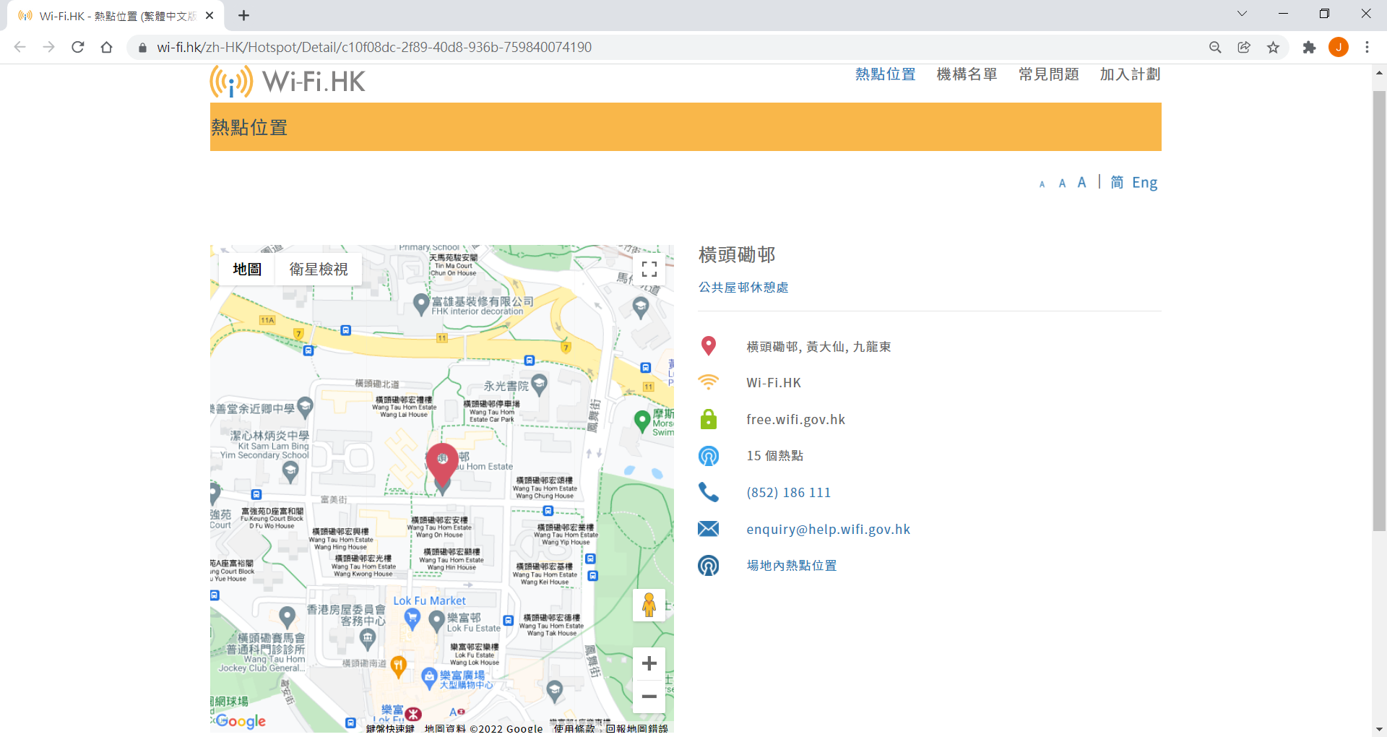Click the 橫頭磡邨 heading text
The height and width of the screenshot is (737, 1387).
point(737,254)
